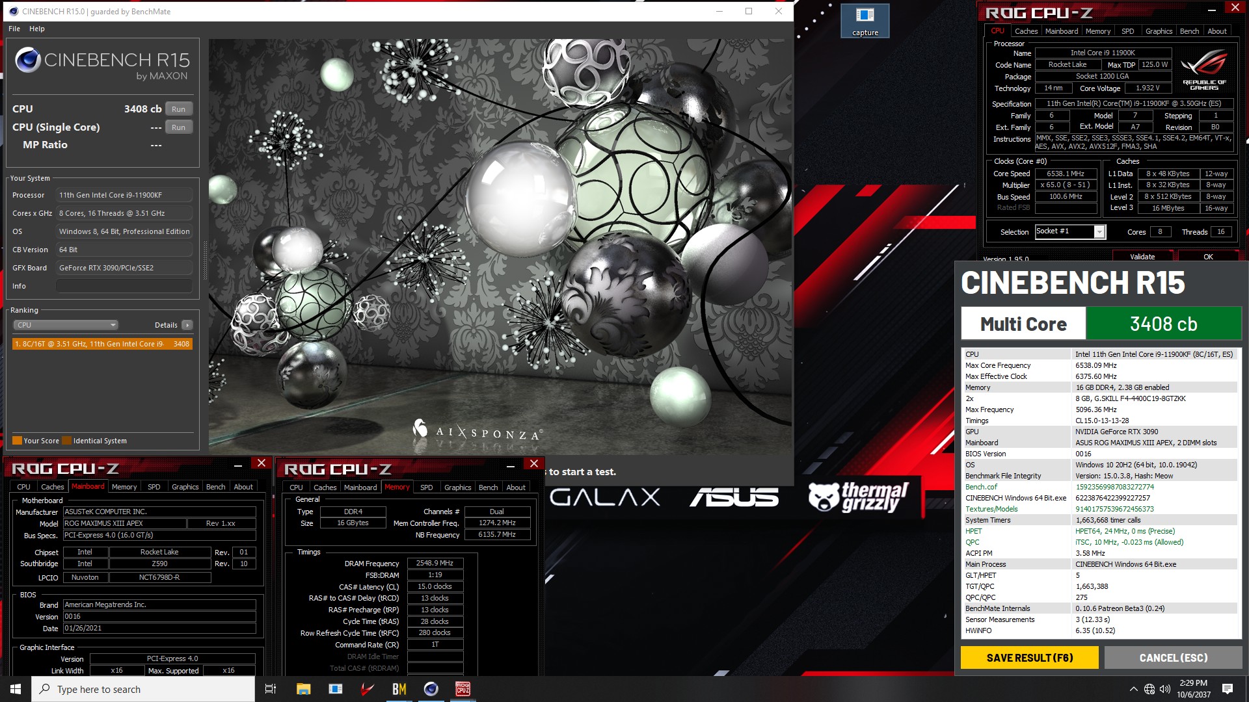Show hidden system tray icons
This screenshot has height=702, width=1249.
pyautogui.click(x=1134, y=689)
